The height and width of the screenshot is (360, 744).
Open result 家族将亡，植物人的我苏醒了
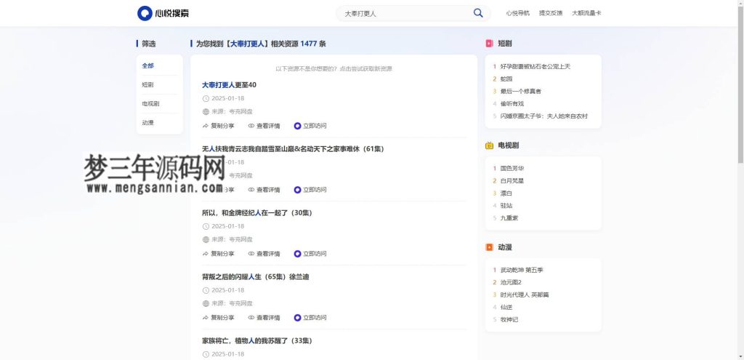(x=256, y=341)
